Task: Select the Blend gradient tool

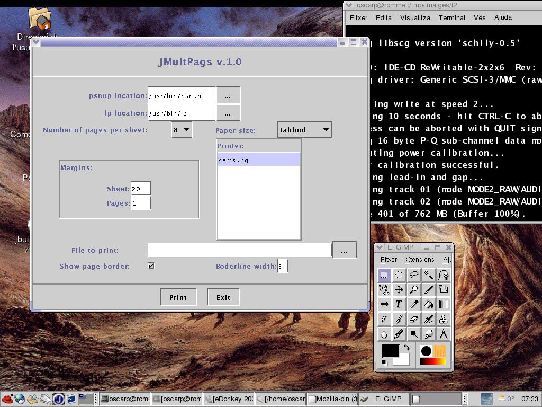Action: 444,305
